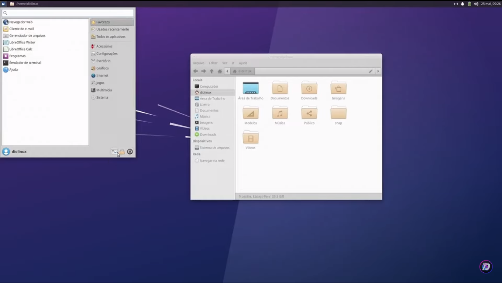Open display settings icon near the power button
502x283 pixels.
click(x=114, y=151)
